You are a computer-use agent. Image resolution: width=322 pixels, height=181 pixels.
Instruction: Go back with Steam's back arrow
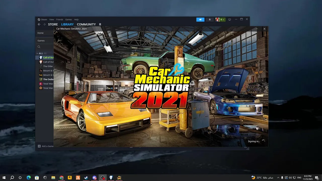click(39, 24)
